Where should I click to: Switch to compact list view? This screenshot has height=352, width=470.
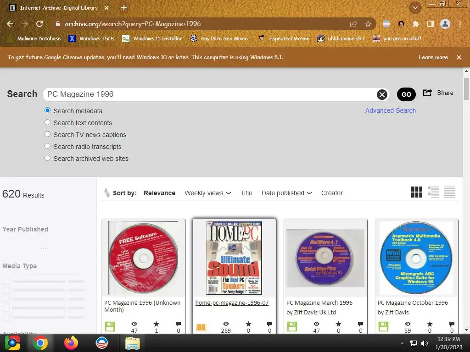pos(450,192)
